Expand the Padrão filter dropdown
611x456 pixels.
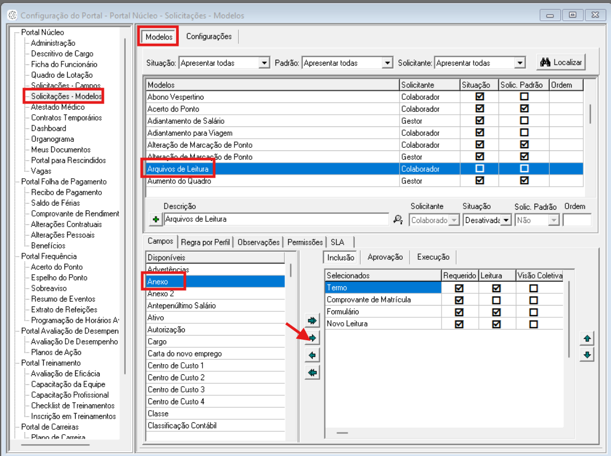387,63
